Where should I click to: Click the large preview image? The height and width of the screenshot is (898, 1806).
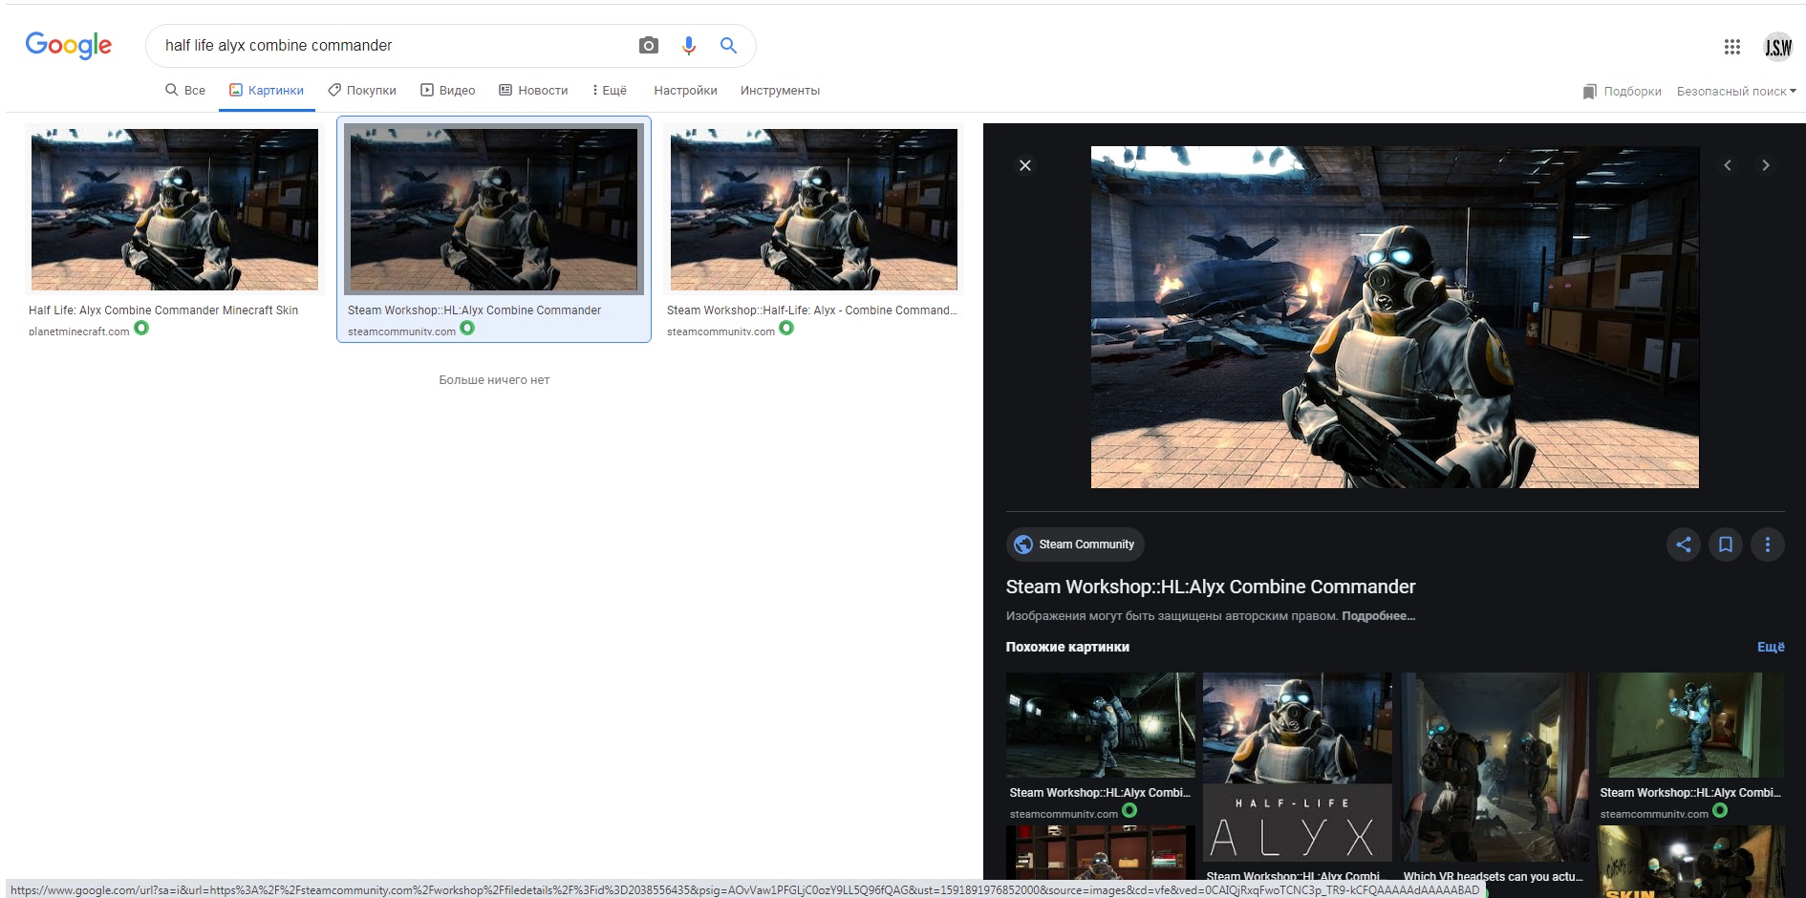1395,317
